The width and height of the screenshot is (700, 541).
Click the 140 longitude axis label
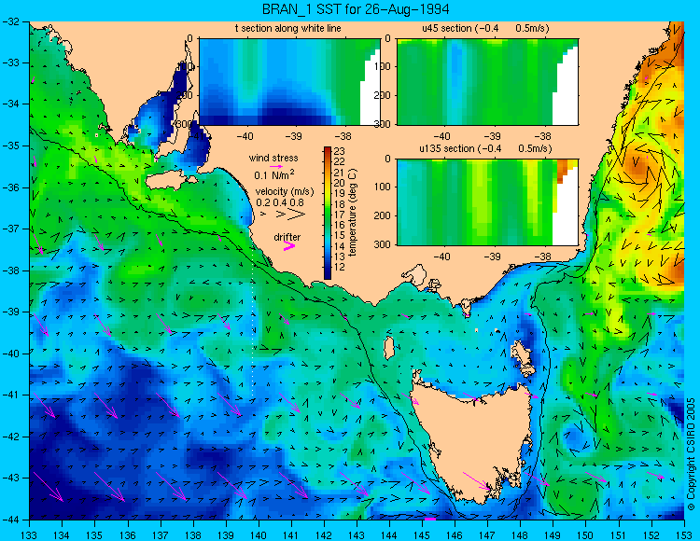tap(258, 534)
